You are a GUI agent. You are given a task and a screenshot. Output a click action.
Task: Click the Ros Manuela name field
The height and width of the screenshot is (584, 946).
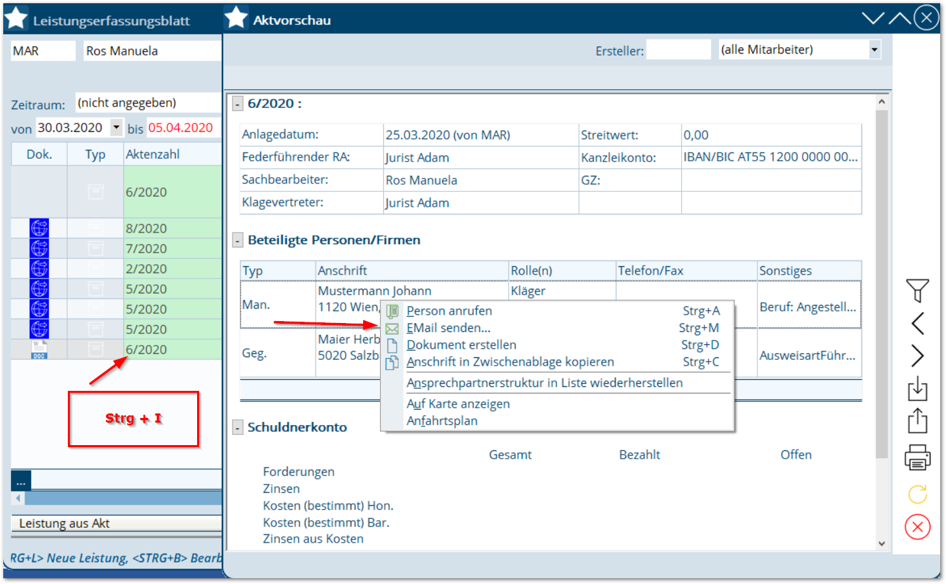(152, 51)
